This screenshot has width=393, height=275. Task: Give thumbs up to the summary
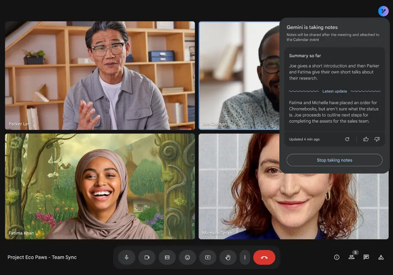pyautogui.click(x=366, y=139)
